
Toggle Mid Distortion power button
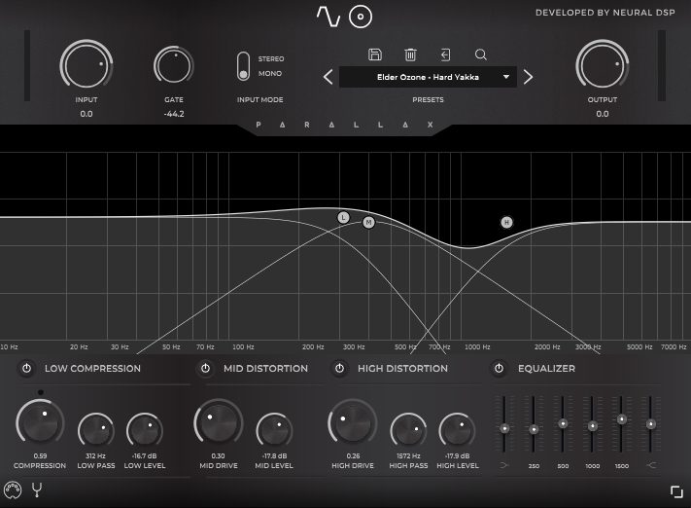click(x=205, y=368)
